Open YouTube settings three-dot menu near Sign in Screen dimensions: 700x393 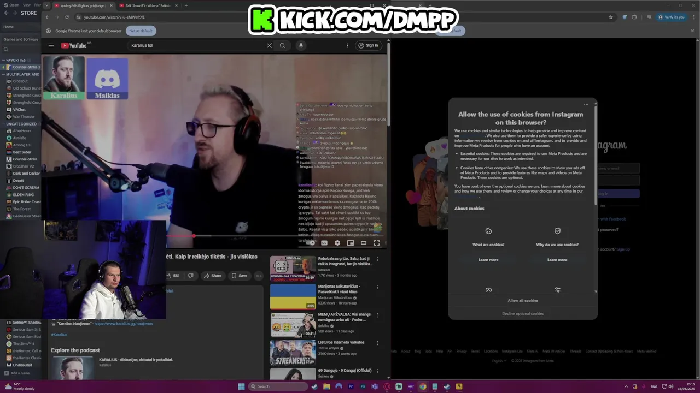(347, 45)
